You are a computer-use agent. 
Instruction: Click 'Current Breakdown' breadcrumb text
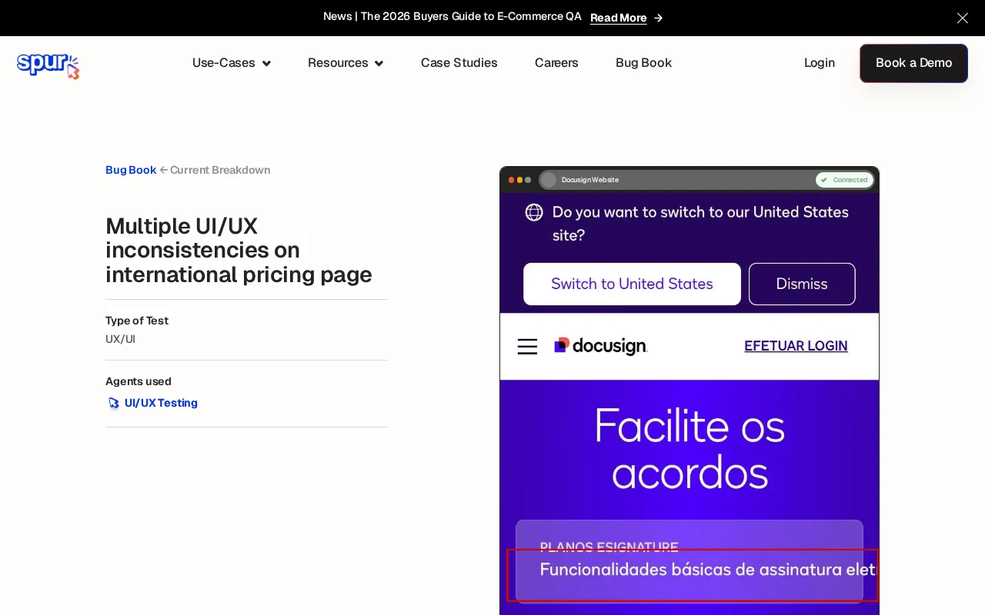[x=220, y=170]
